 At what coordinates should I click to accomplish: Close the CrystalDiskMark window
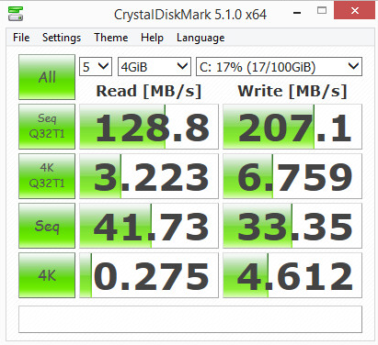coord(355,11)
